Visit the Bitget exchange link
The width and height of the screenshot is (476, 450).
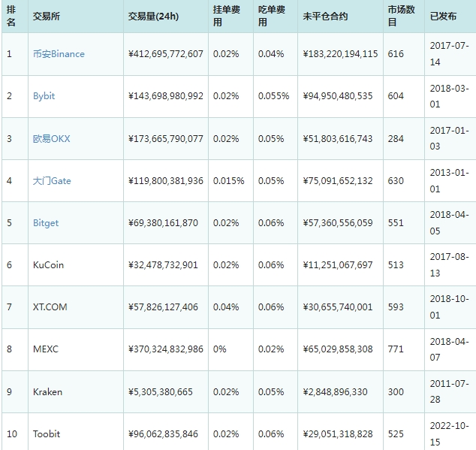46,223
